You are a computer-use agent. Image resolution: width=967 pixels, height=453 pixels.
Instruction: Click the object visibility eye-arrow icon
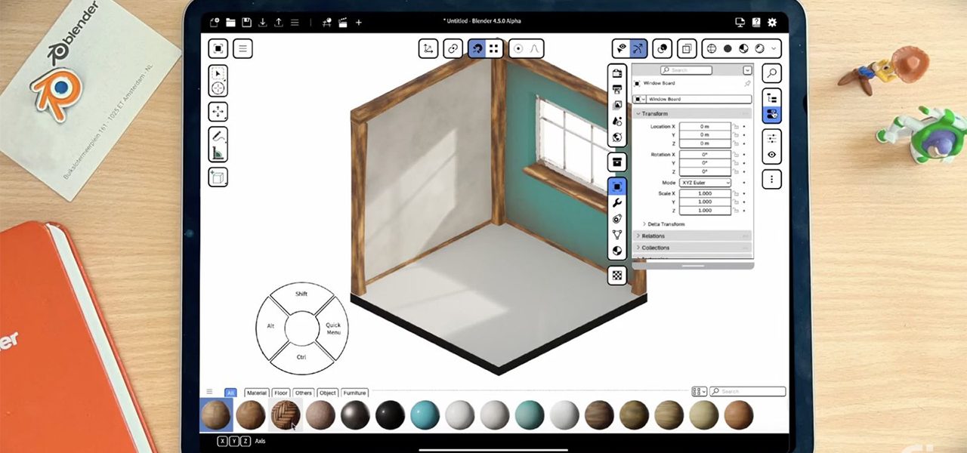coord(621,48)
